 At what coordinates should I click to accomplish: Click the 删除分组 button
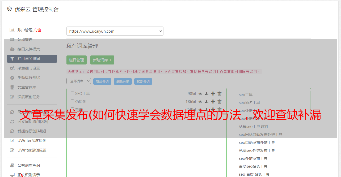click(x=123, y=81)
